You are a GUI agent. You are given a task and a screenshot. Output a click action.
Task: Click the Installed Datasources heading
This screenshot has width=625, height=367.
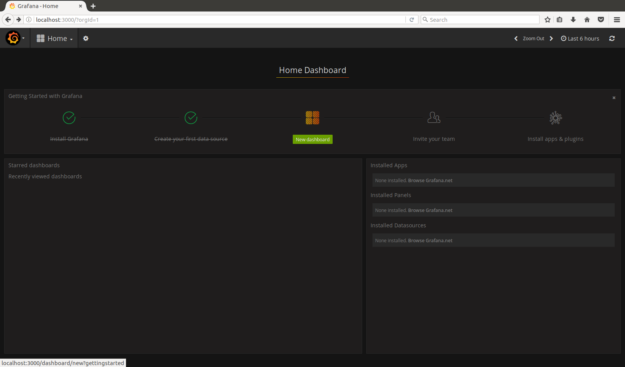[x=398, y=225]
